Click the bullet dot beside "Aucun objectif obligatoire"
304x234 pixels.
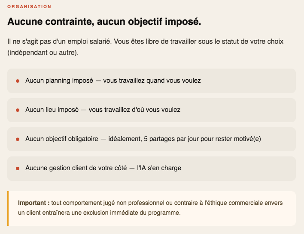pyautogui.click(x=18, y=139)
